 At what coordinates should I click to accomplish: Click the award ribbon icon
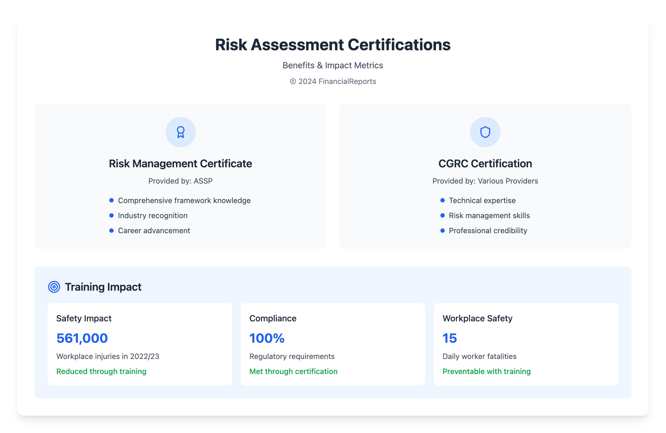tap(180, 132)
